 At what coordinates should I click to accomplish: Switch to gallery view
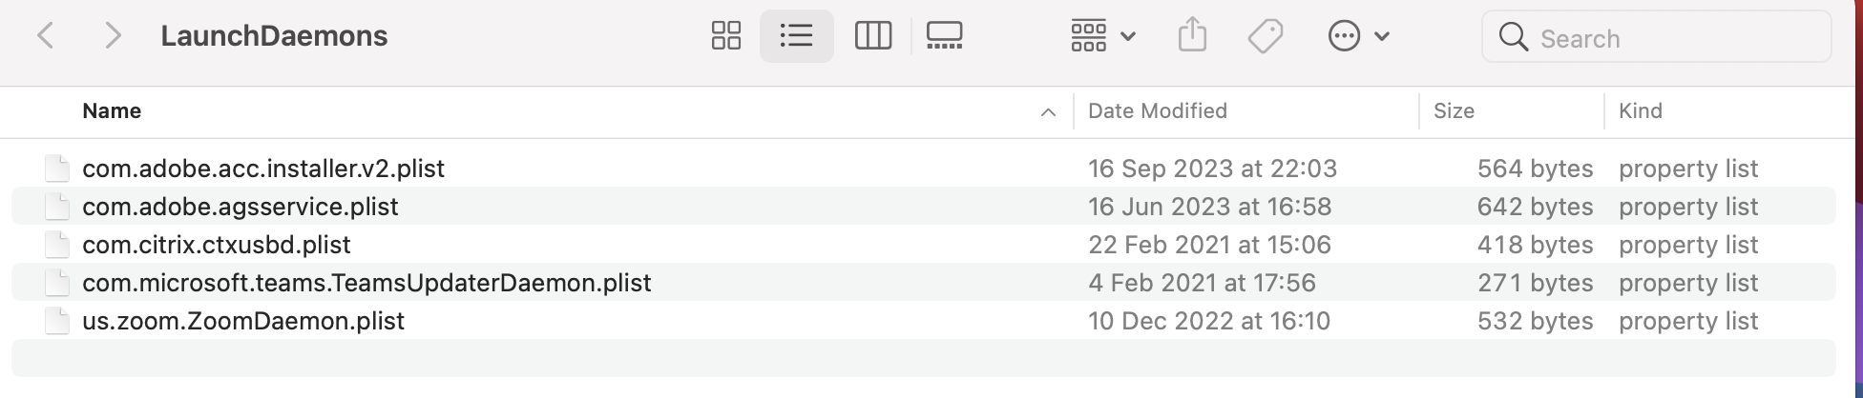[x=944, y=36]
